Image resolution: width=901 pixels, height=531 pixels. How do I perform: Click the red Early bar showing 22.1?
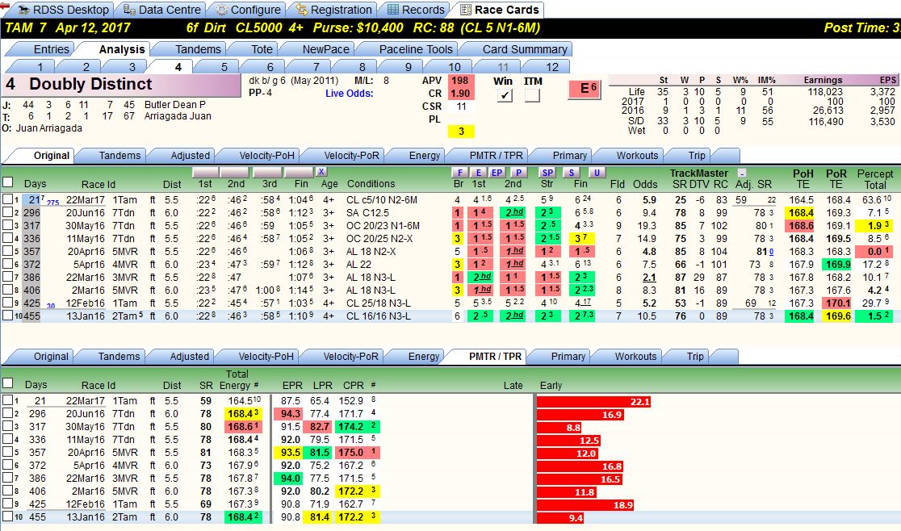[x=593, y=401]
